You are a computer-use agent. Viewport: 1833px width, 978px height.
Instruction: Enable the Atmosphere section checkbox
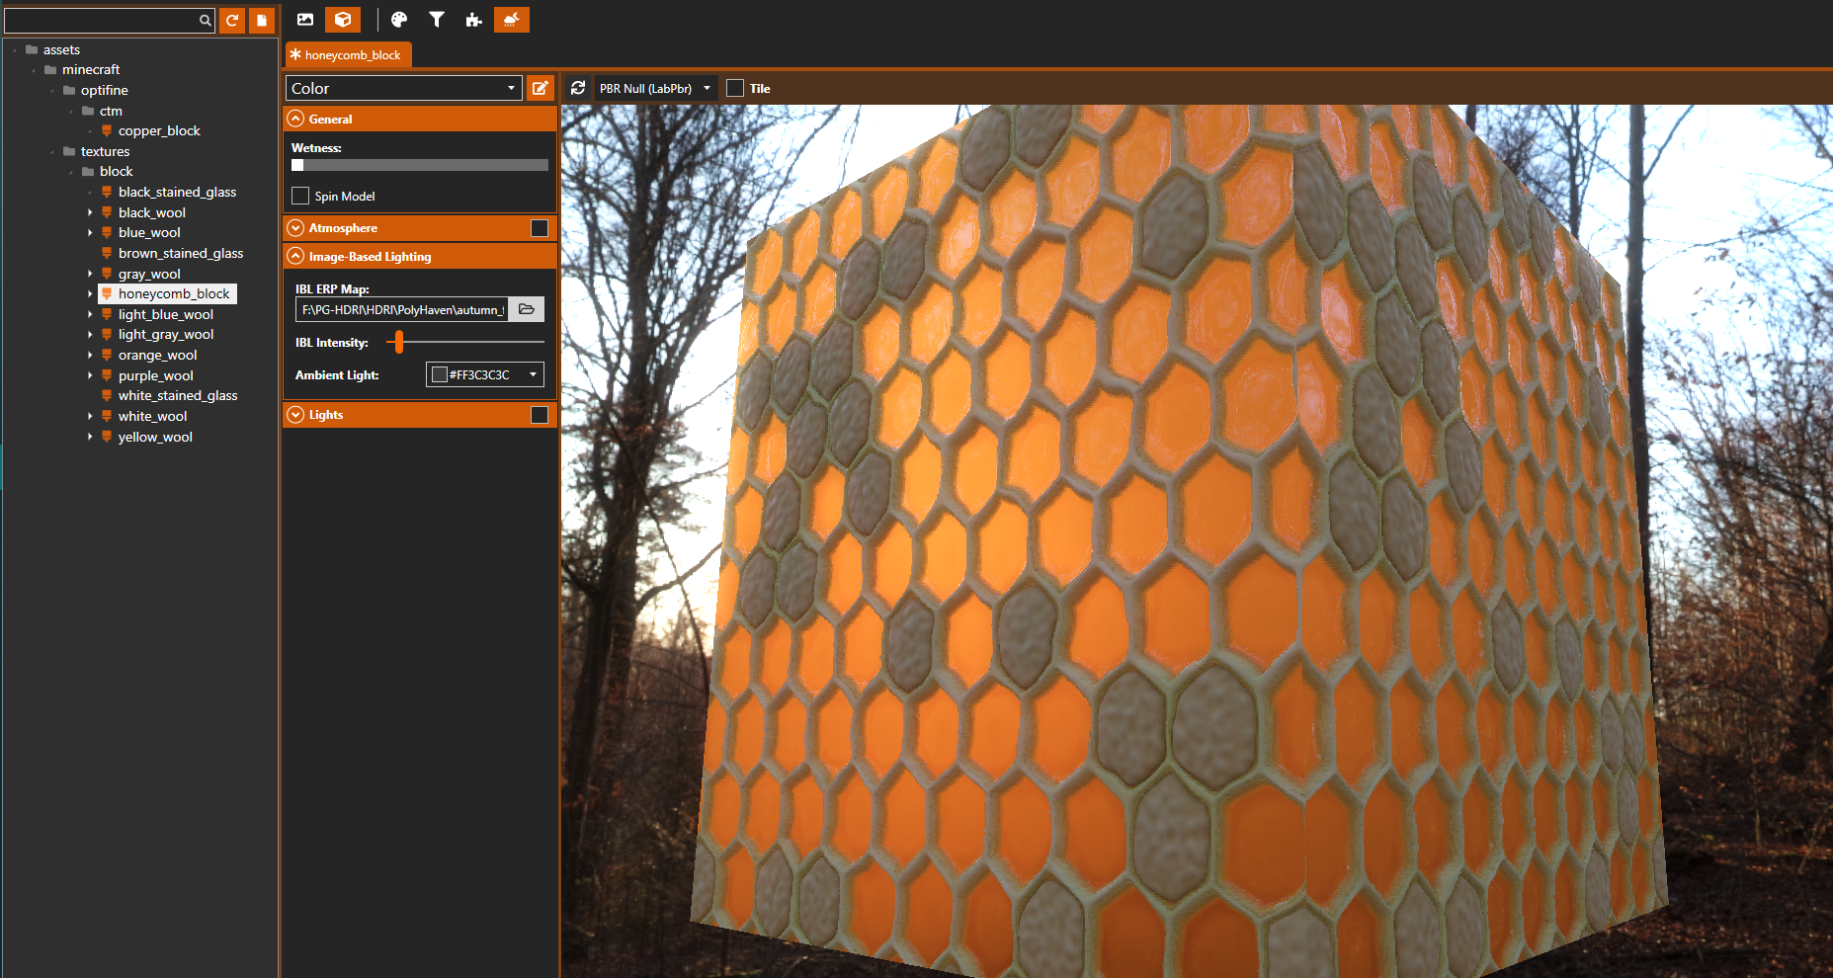coord(540,228)
